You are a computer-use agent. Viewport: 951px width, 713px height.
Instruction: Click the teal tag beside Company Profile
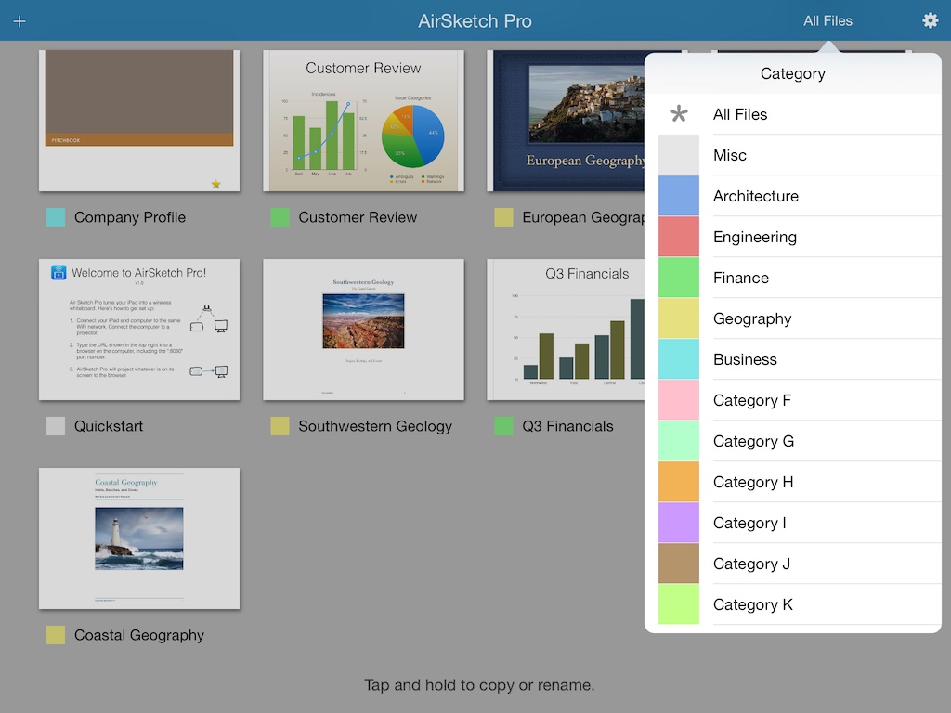tap(56, 217)
